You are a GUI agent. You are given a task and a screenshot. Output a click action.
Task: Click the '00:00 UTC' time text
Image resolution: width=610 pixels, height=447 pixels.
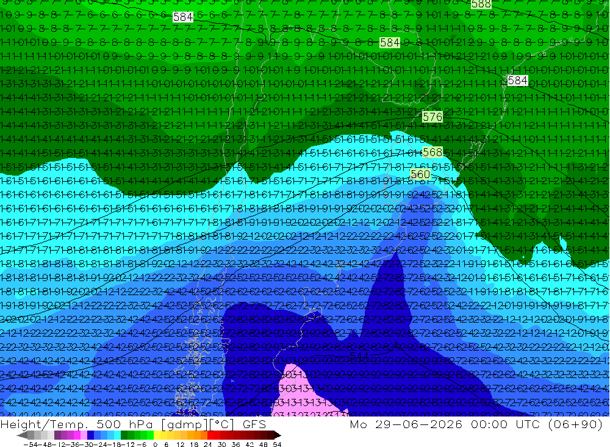506,424
